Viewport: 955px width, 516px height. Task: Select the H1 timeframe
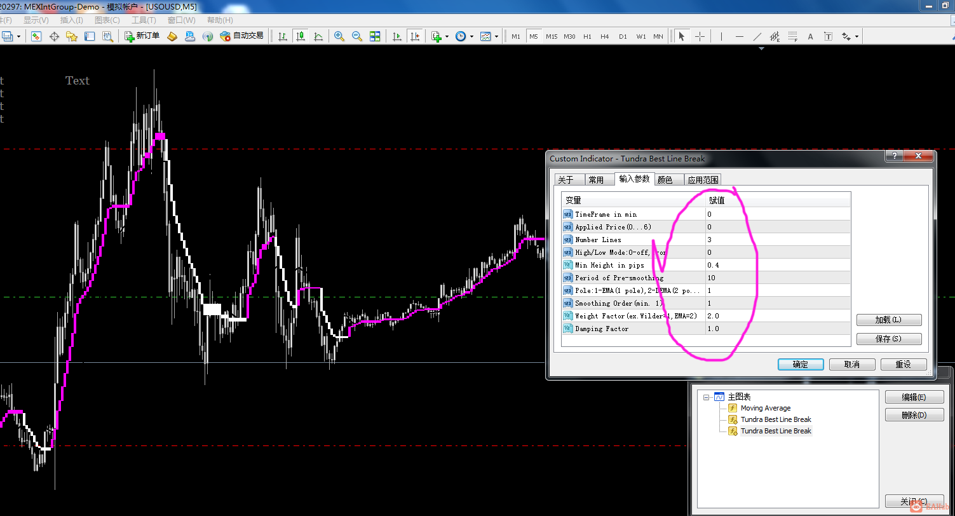[587, 36]
